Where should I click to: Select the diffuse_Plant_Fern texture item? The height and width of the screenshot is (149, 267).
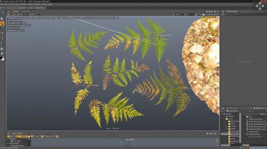(x=255, y=119)
